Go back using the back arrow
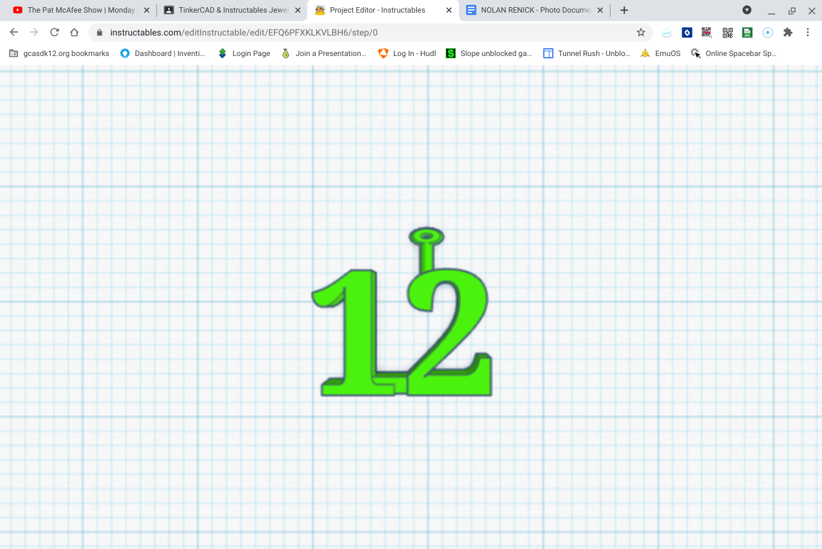This screenshot has width=822, height=549. (x=14, y=33)
